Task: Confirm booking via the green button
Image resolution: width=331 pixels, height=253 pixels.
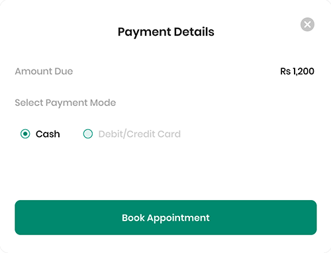Action: click(165, 217)
